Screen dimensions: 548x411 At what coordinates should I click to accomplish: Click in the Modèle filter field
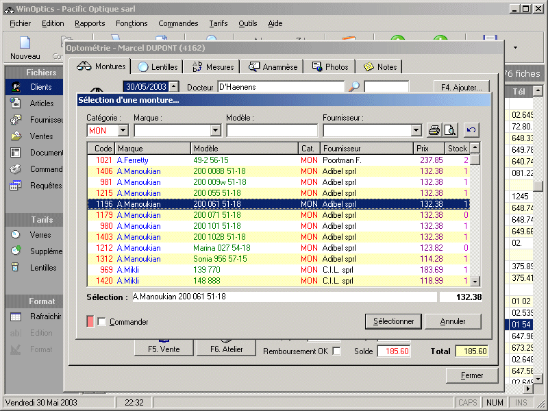pos(272,130)
